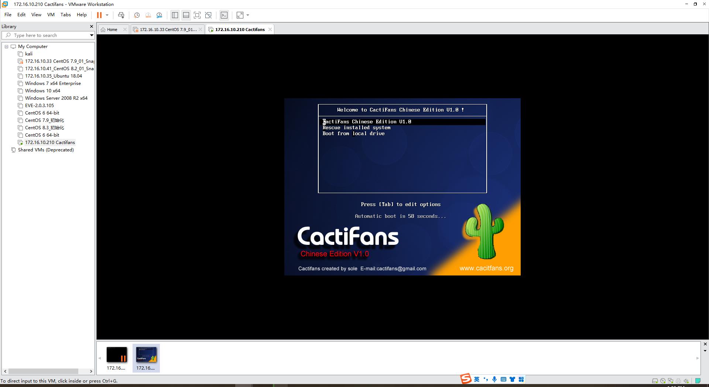Open the stretch guest dropdown arrow
This screenshot has height=387, width=709.
coord(248,15)
